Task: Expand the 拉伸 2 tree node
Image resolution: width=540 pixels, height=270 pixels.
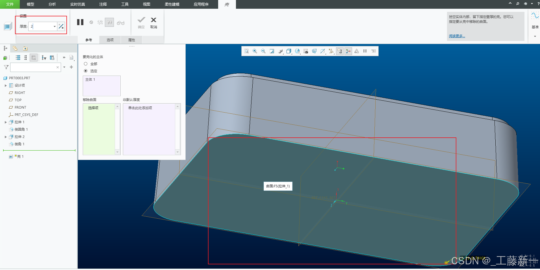Action: point(6,137)
